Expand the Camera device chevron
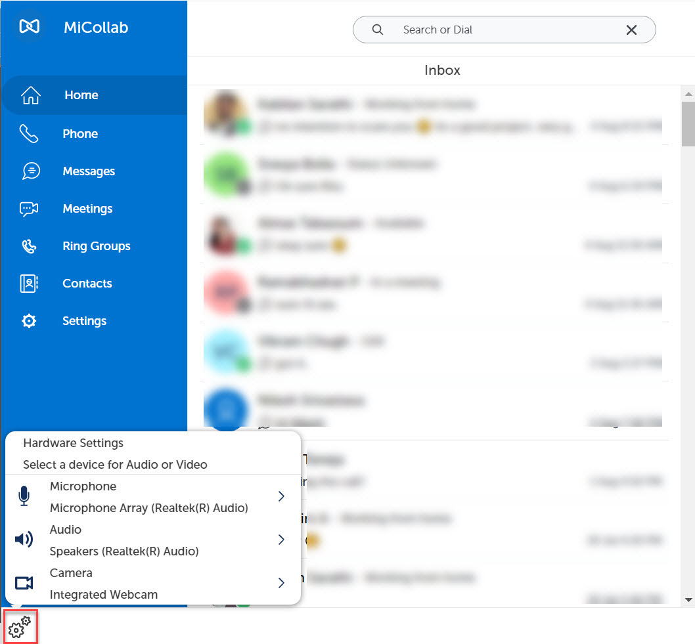This screenshot has height=644, width=695. (x=281, y=583)
